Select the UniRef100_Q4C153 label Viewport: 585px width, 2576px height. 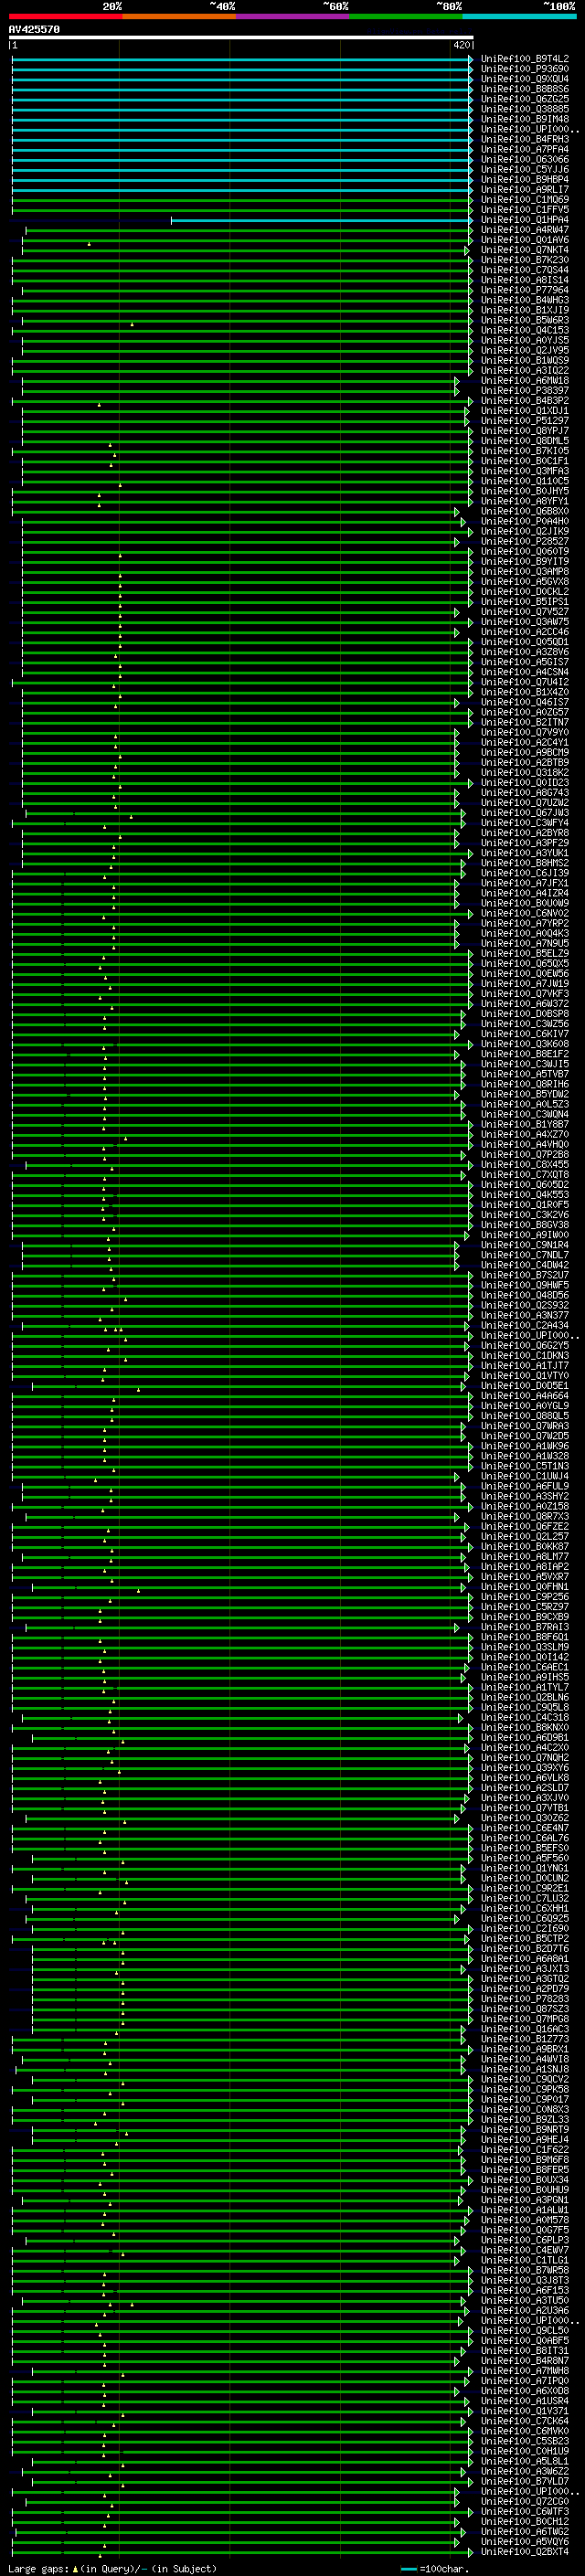(x=525, y=330)
